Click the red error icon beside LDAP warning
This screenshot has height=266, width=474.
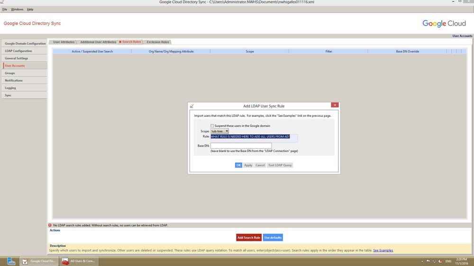[50, 225]
